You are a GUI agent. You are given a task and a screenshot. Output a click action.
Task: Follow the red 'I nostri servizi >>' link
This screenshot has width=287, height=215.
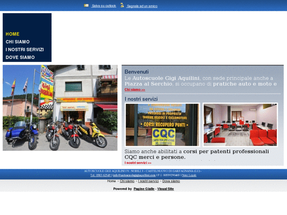tap(138, 163)
